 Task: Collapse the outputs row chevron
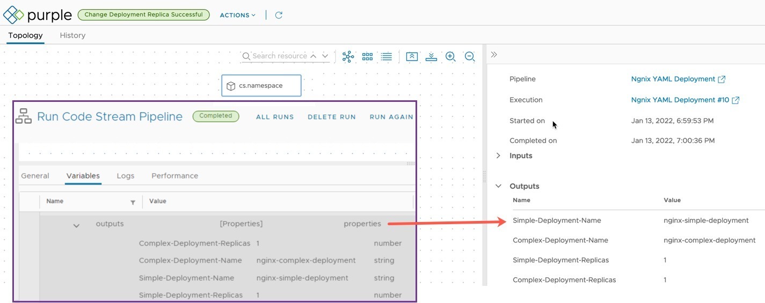click(x=76, y=226)
